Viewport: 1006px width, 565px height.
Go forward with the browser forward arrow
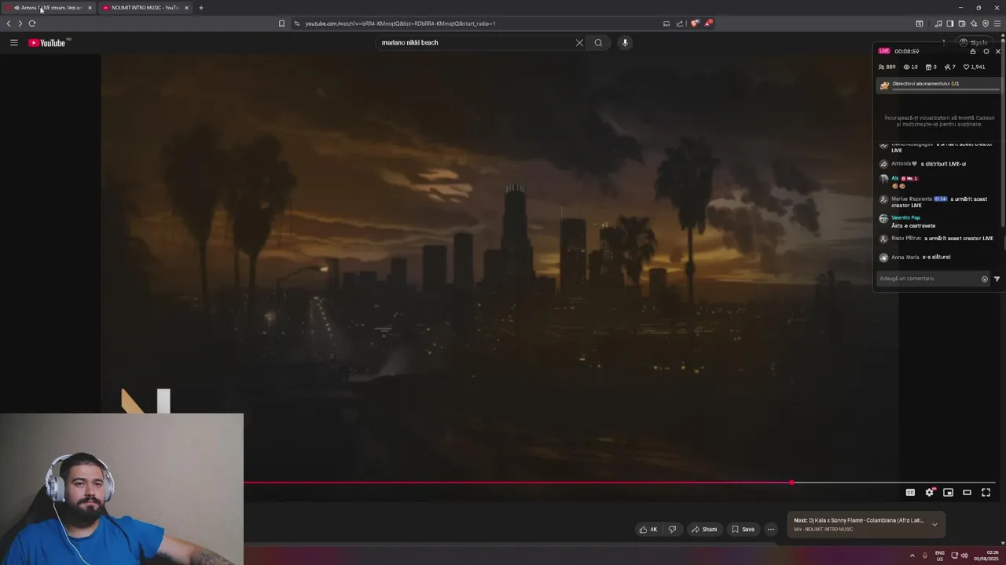pos(20,24)
